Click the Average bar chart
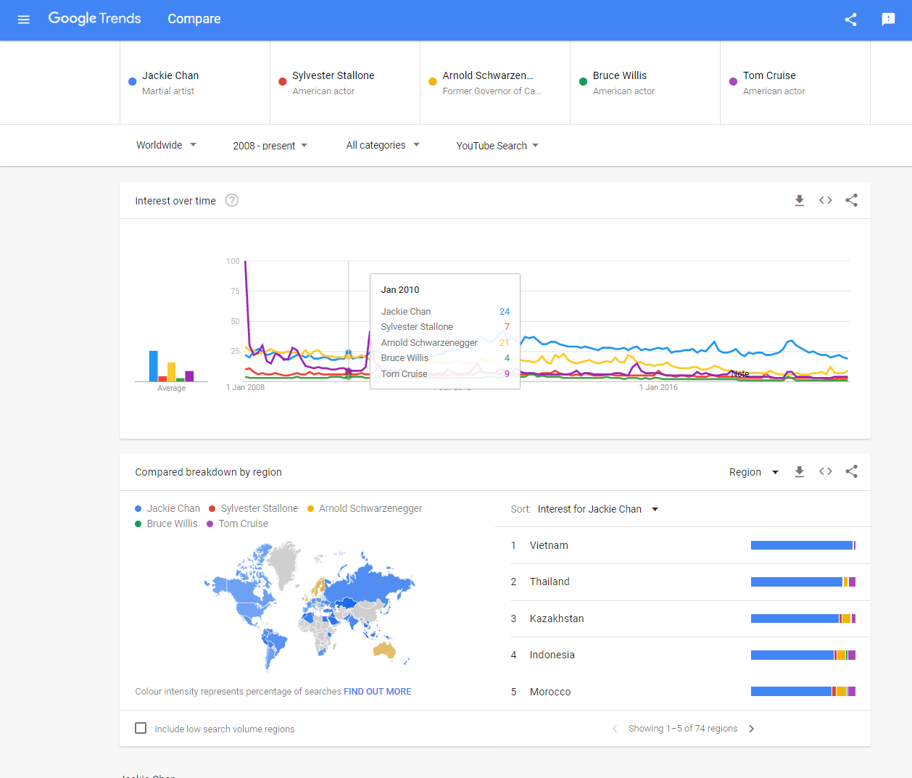 click(x=172, y=365)
